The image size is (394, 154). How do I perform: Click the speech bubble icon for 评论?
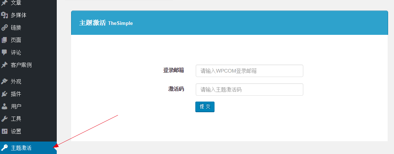click(4, 52)
